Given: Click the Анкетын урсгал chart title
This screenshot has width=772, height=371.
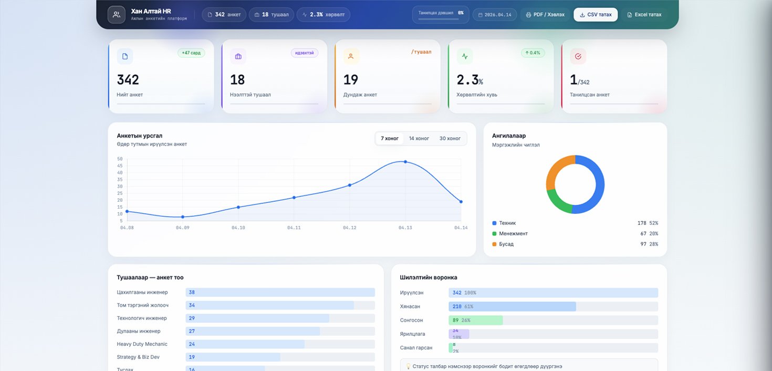Looking at the screenshot, I should pyautogui.click(x=140, y=136).
